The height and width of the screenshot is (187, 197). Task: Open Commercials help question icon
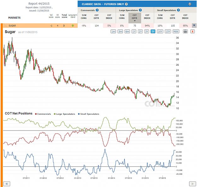[x=97, y=10]
